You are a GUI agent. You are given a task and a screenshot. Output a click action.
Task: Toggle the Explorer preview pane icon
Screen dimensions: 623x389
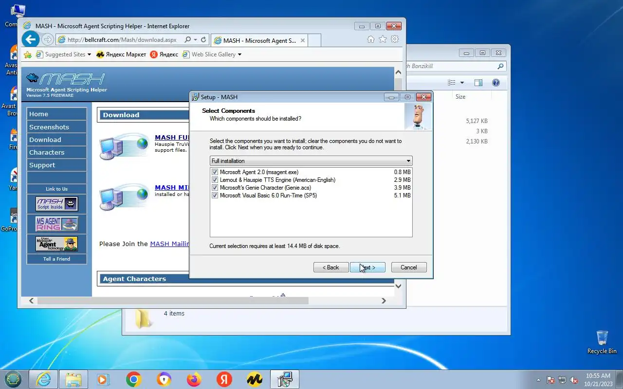click(478, 83)
